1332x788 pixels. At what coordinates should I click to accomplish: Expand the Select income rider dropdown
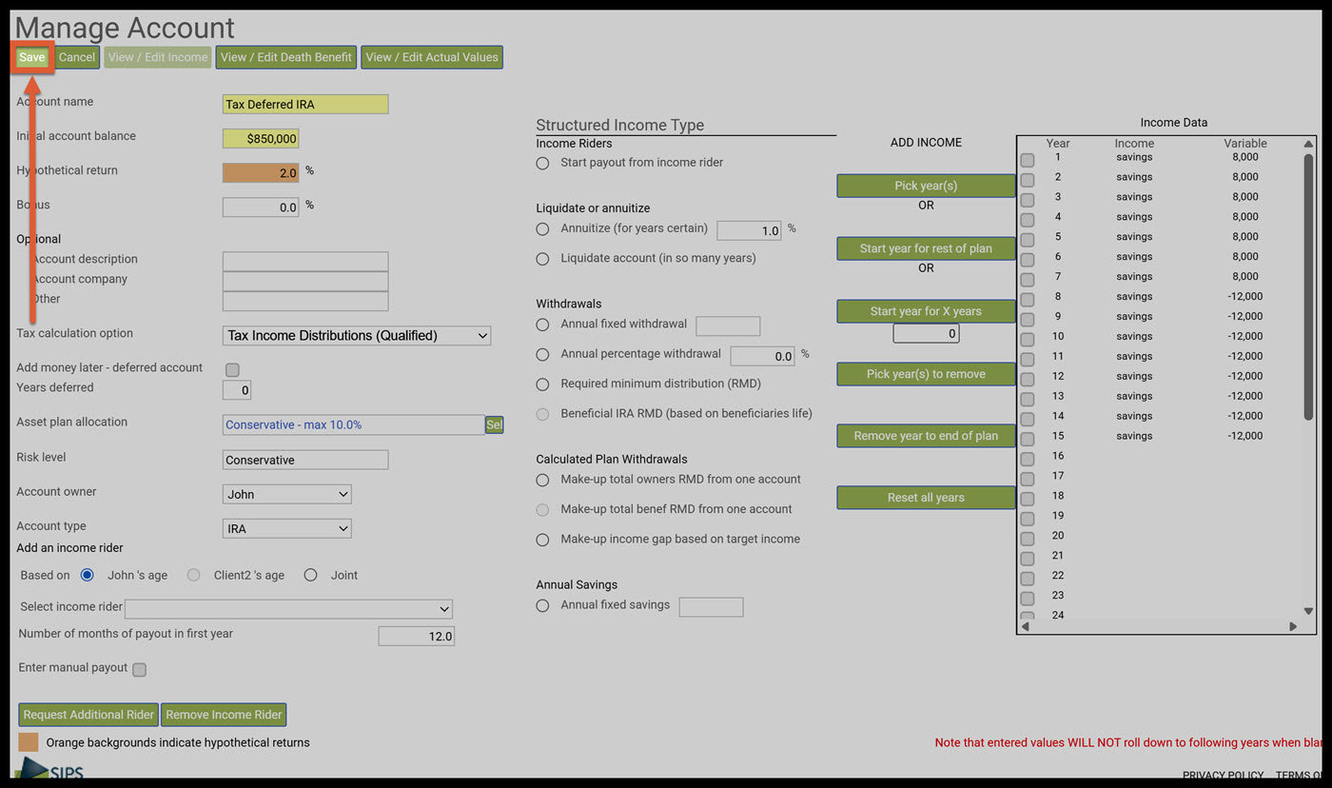(288, 609)
